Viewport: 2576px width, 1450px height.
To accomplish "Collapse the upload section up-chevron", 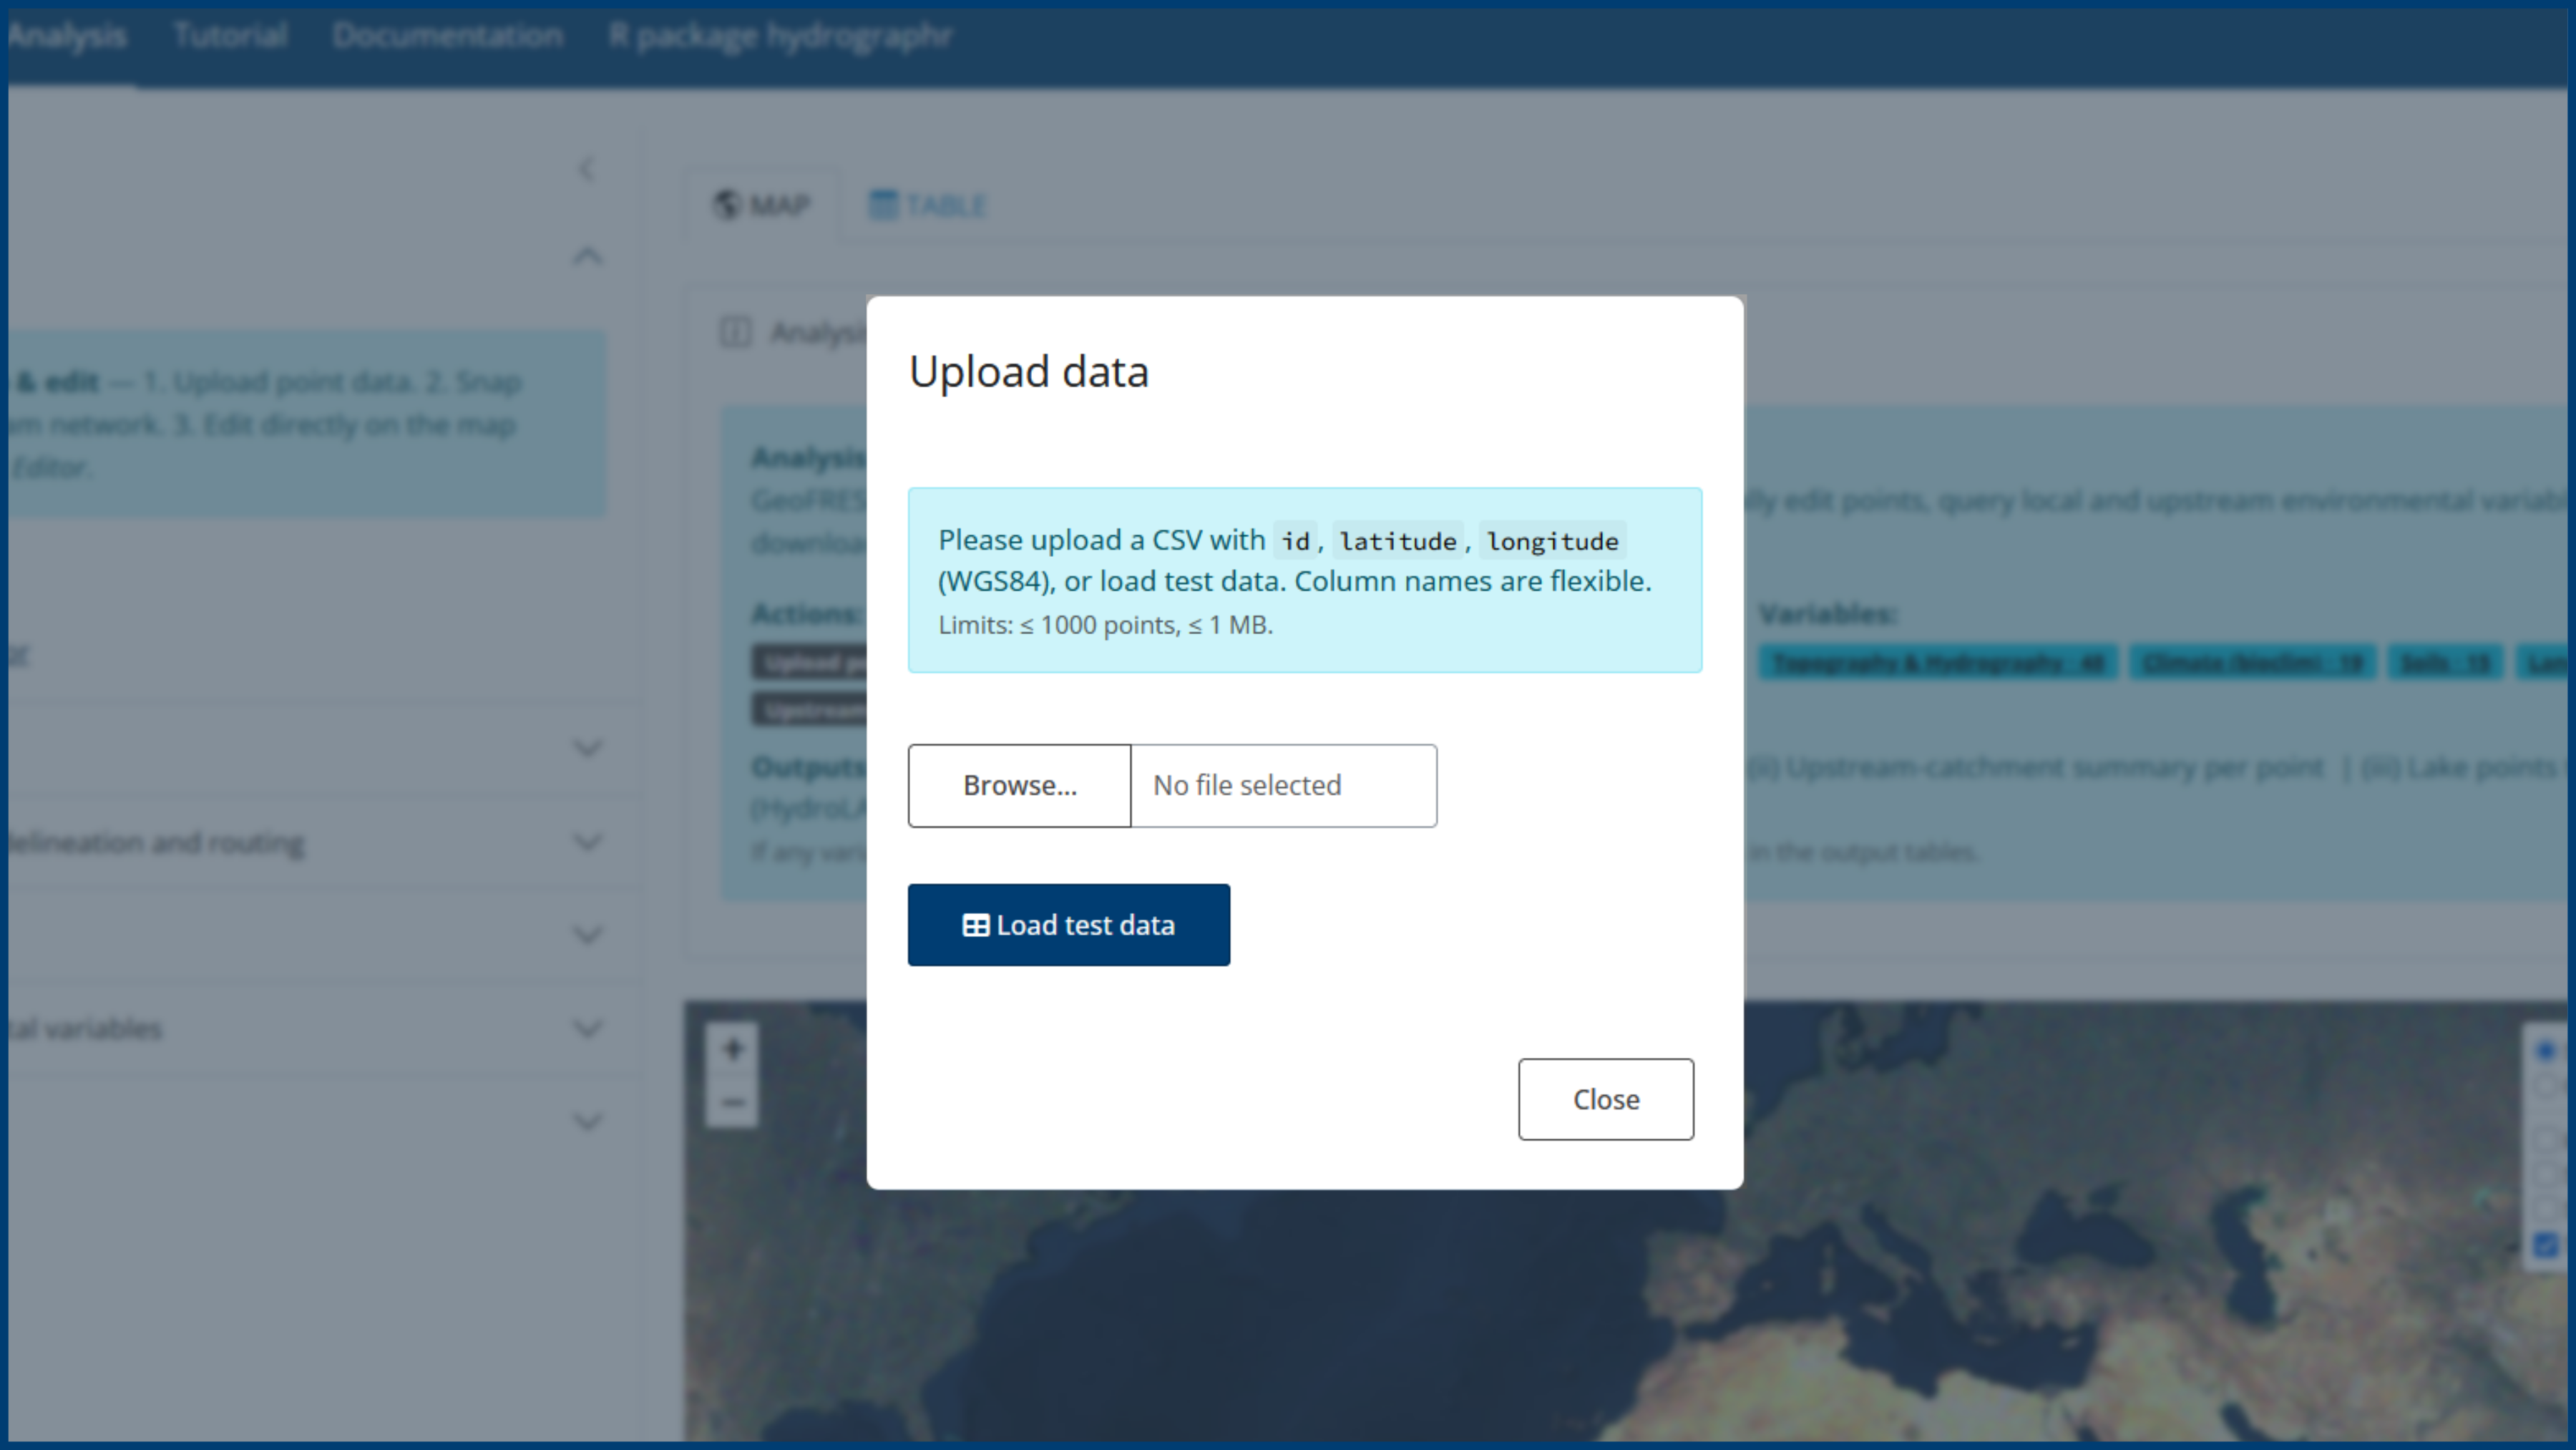I will (588, 256).
